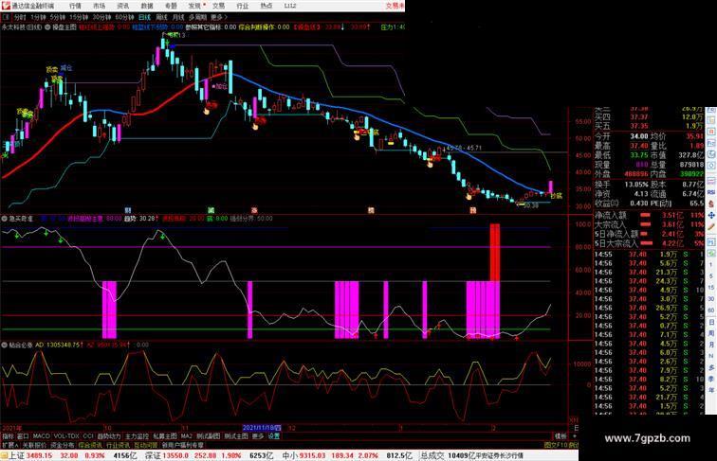
Task: Click the 设置 button in indicator bar
Action: (273, 436)
